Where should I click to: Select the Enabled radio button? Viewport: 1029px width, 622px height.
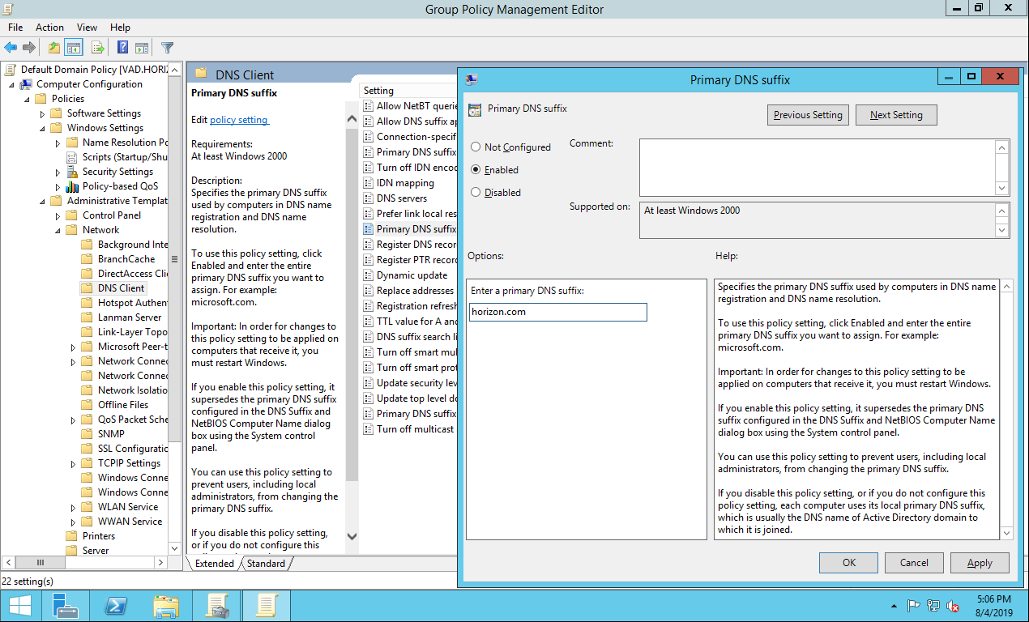click(x=476, y=170)
